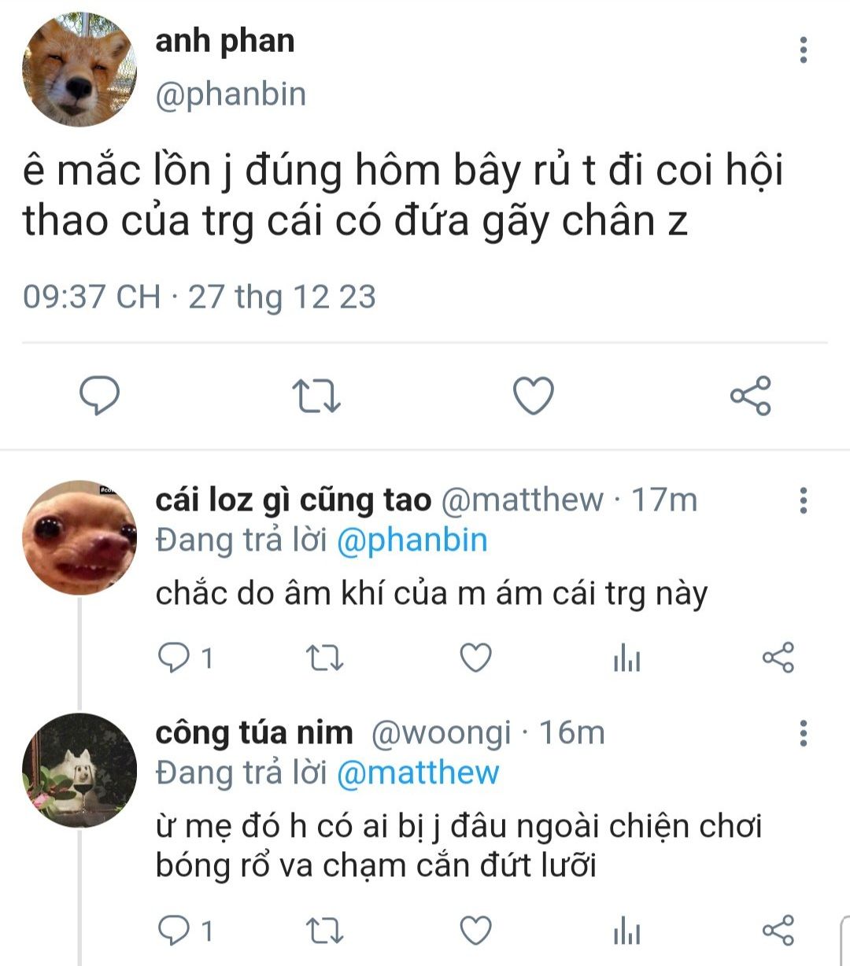Viewport: 850px width, 966px height.
Task: Open anh phan's fox profile picture
Action: 79,69
